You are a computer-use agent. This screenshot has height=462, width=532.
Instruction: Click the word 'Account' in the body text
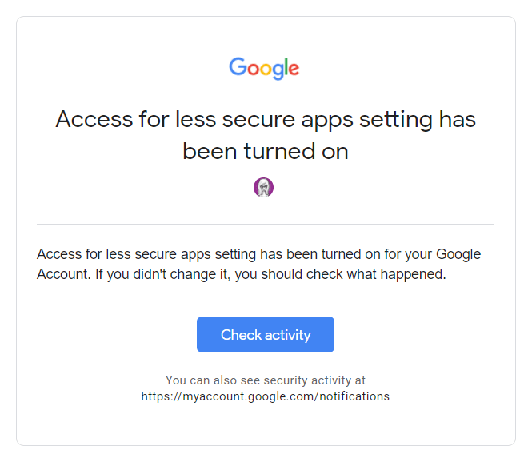pyautogui.click(x=60, y=276)
